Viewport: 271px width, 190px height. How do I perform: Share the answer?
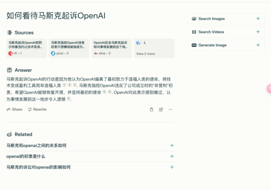click(x=14, y=109)
